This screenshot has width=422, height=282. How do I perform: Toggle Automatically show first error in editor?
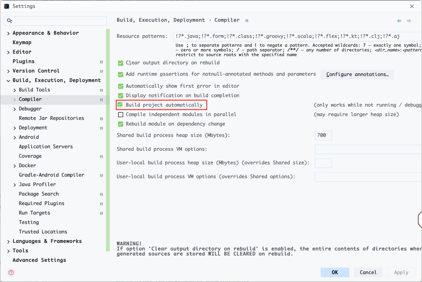(x=120, y=86)
